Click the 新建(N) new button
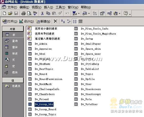This screenshot has height=117, width=144. pos(43,21)
